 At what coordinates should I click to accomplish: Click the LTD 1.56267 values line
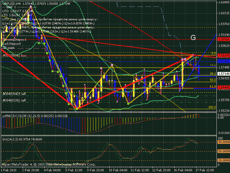click(x=17, y=15)
